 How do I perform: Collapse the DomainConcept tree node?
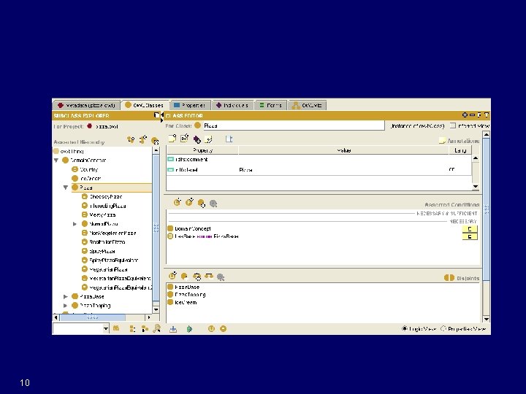(56, 160)
